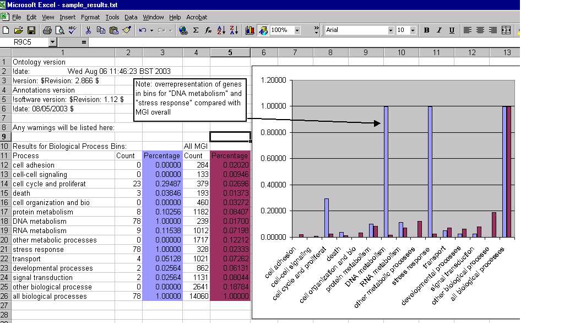Select the Format Painter brush

click(127, 30)
